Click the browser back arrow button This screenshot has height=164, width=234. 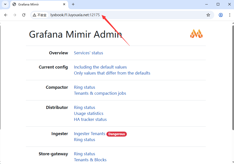(6, 15)
